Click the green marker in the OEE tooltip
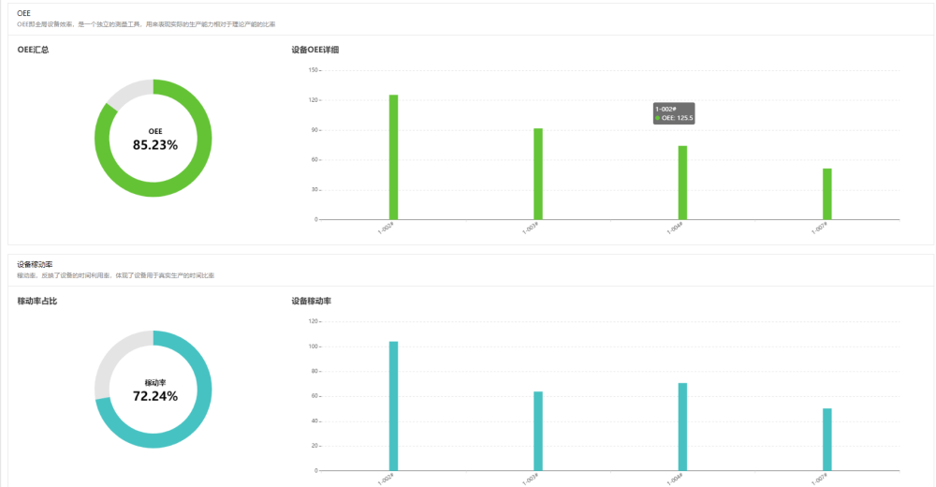Screen dimensions: 936x487 [x=658, y=118]
